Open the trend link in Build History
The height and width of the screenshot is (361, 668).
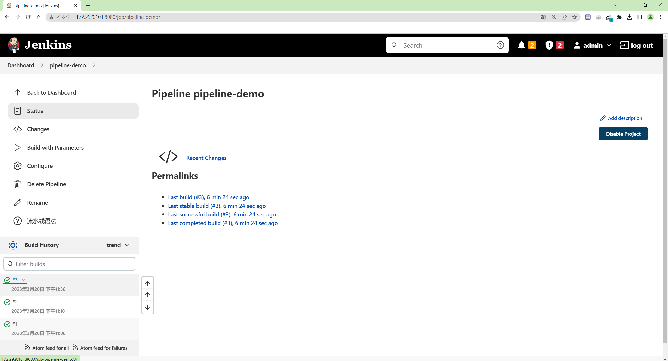(x=114, y=245)
